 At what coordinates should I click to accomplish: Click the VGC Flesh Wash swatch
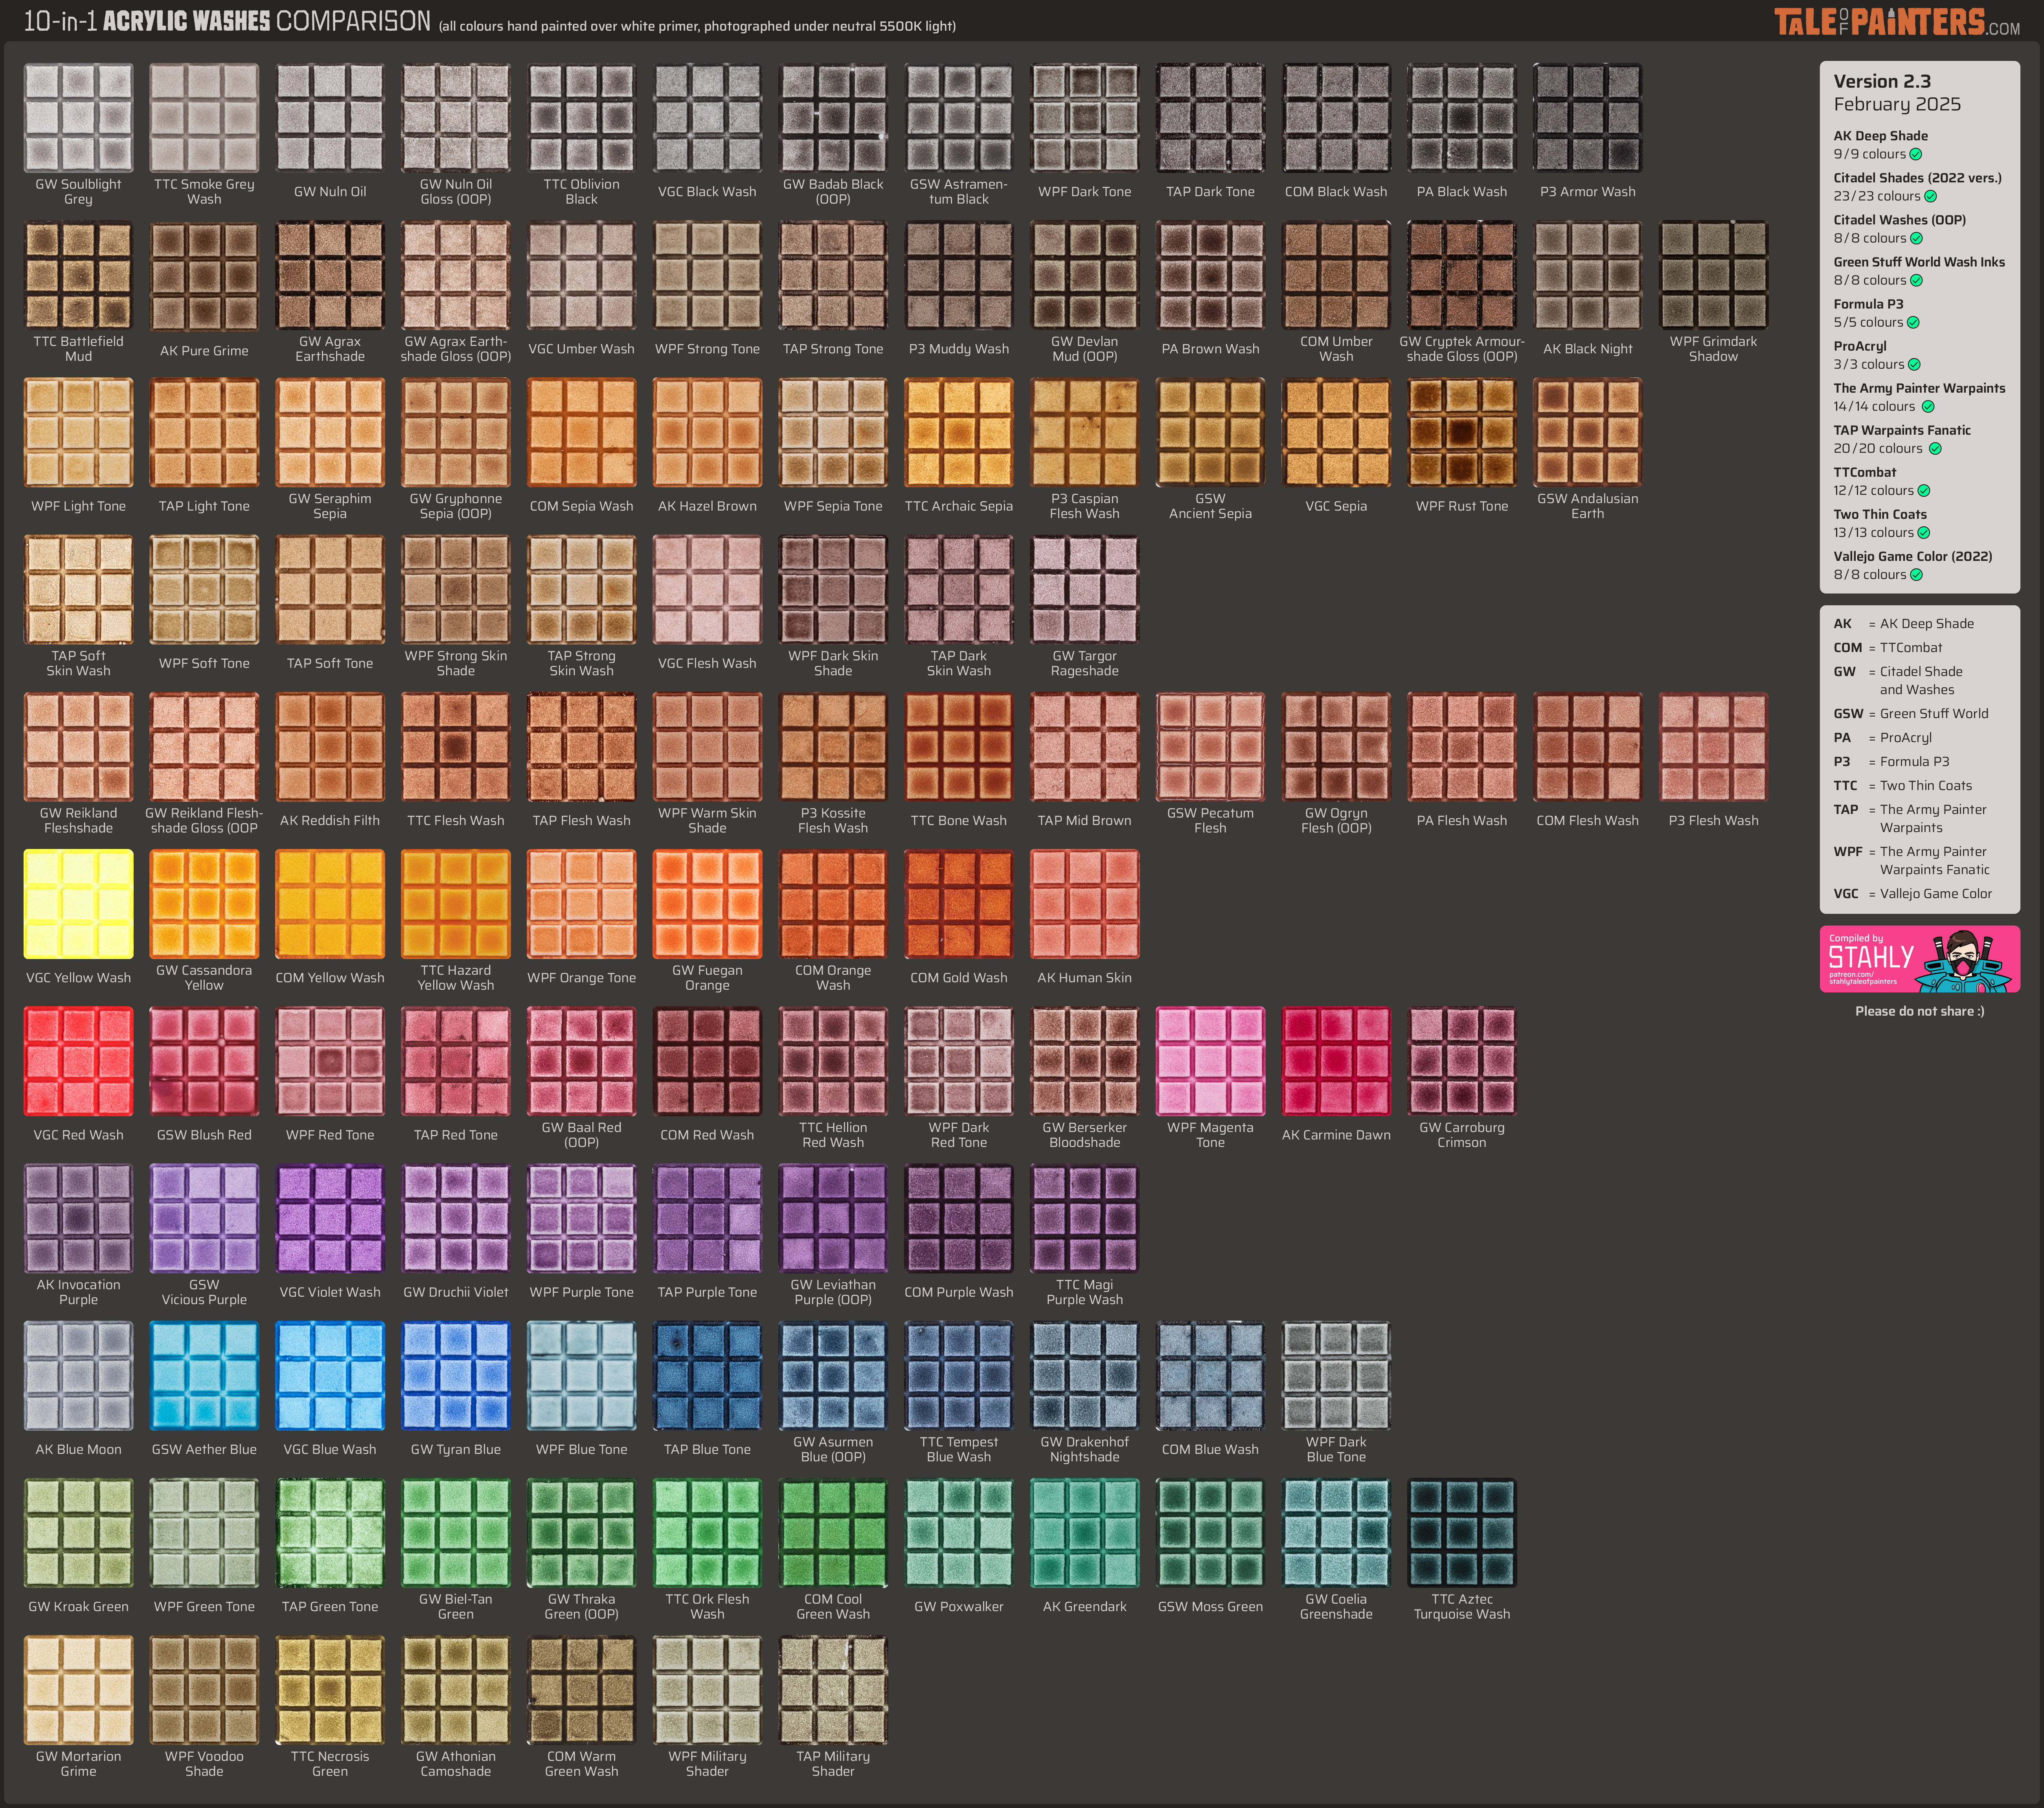707,589
